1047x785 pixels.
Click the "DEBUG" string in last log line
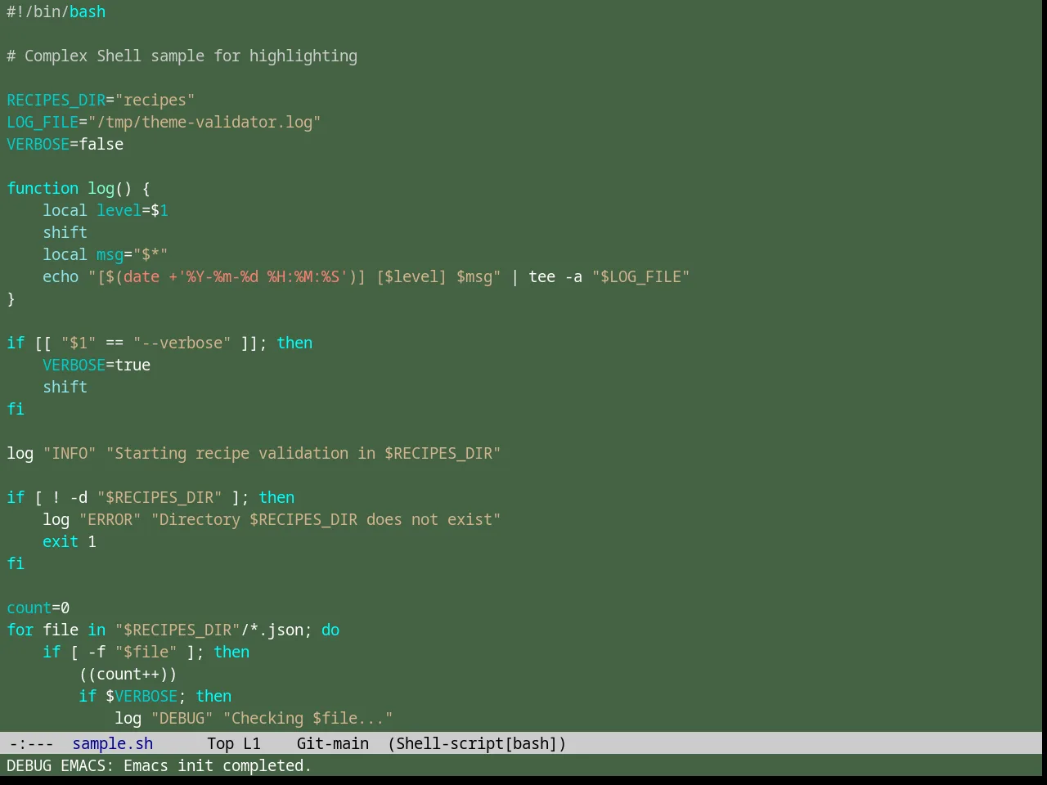[x=182, y=718]
